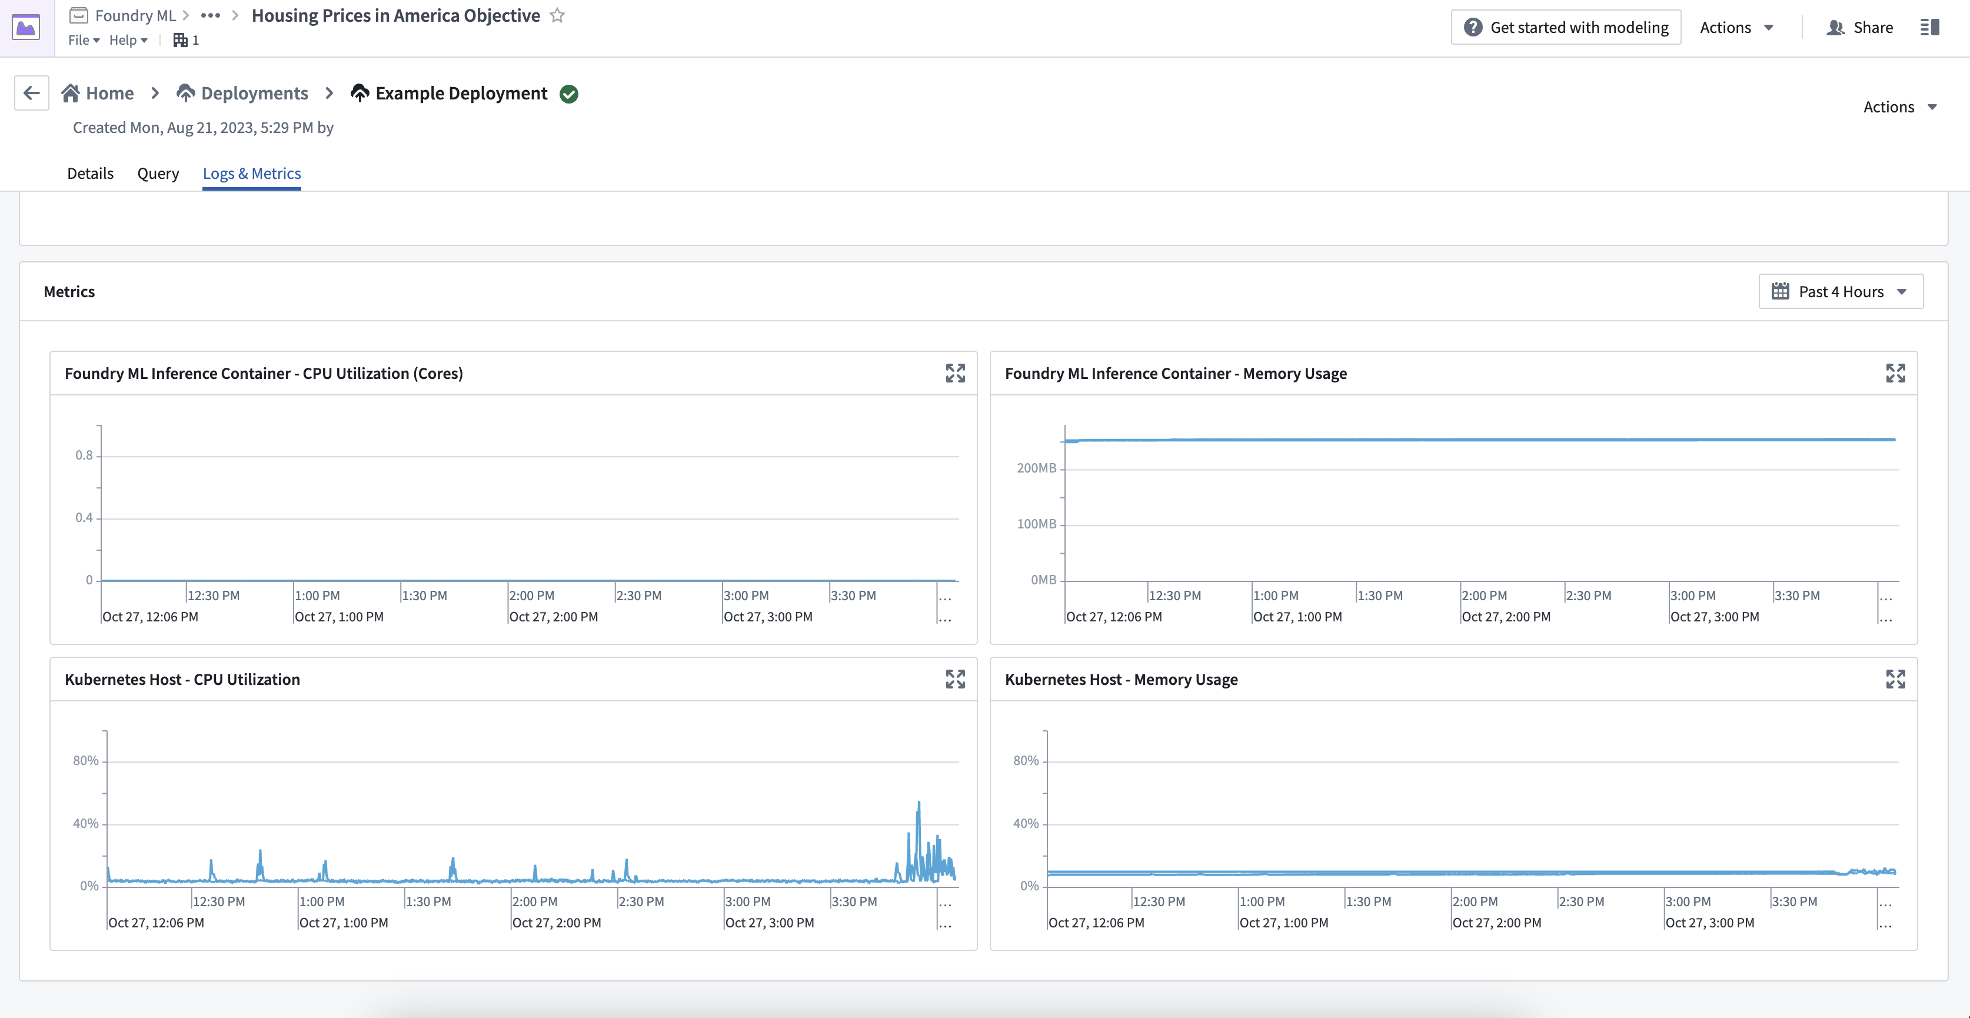Click the Foundry ML breadcrumb
The height and width of the screenshot is (1018, 1970).
[x=135, y=15]
